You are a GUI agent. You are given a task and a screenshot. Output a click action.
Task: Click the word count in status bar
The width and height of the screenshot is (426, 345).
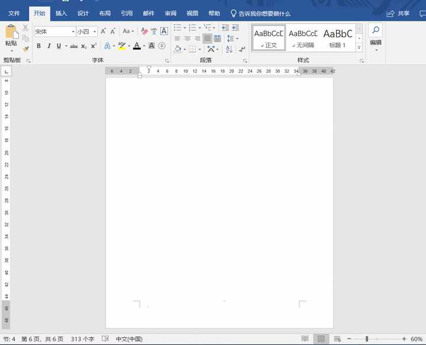[x=83, y=339]
